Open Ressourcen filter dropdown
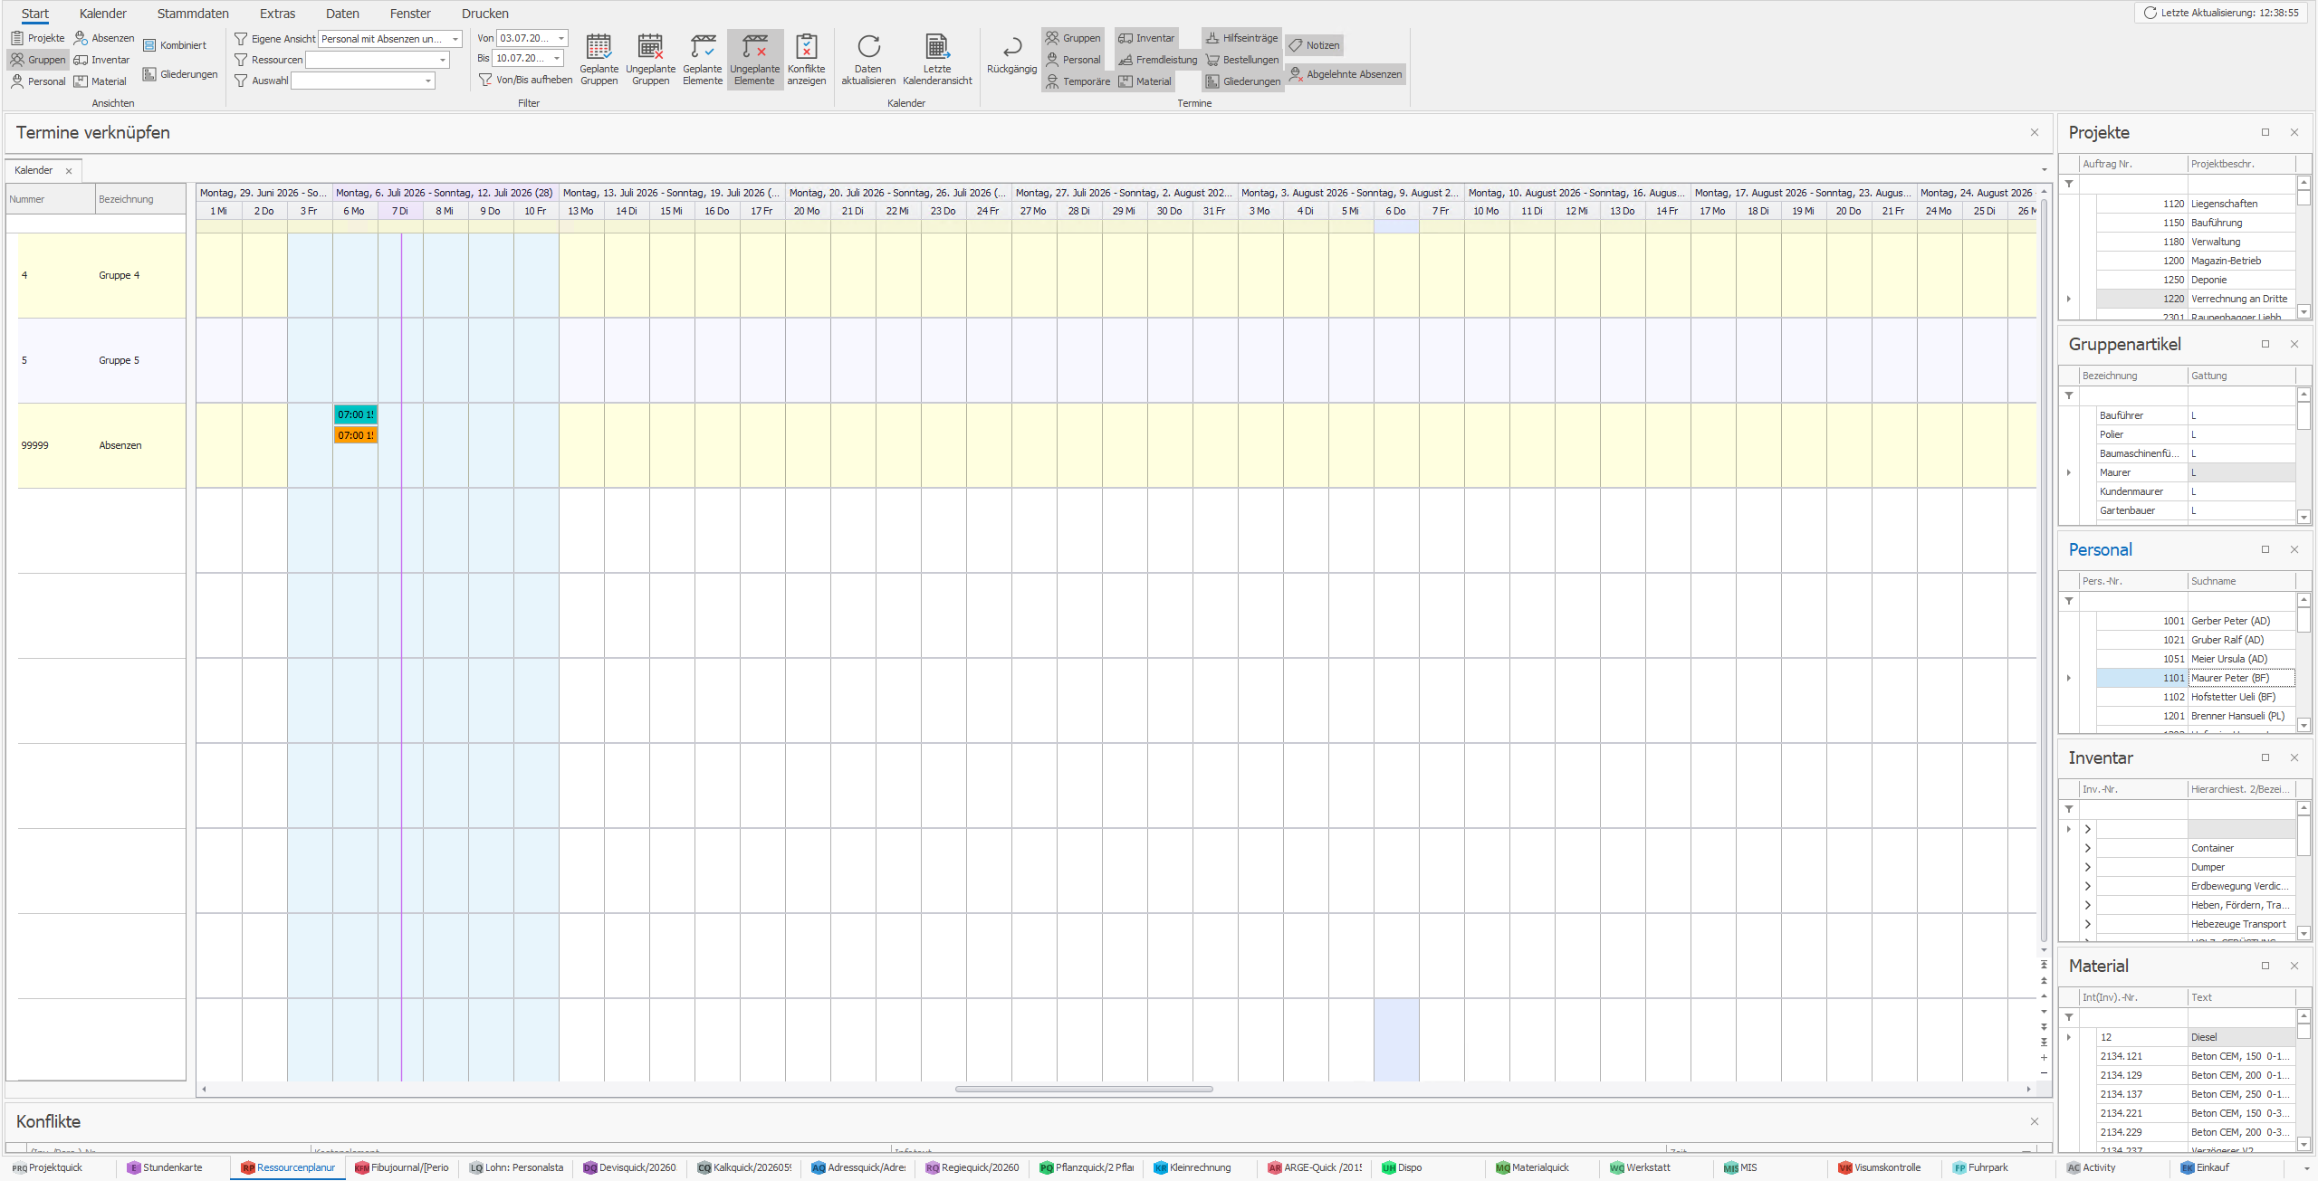Image resolution: width=2318 pixels, height=1181 pixels. [x=442, y=60]
